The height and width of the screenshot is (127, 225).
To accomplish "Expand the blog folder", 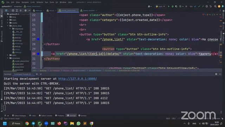I will tap(8, 17).
